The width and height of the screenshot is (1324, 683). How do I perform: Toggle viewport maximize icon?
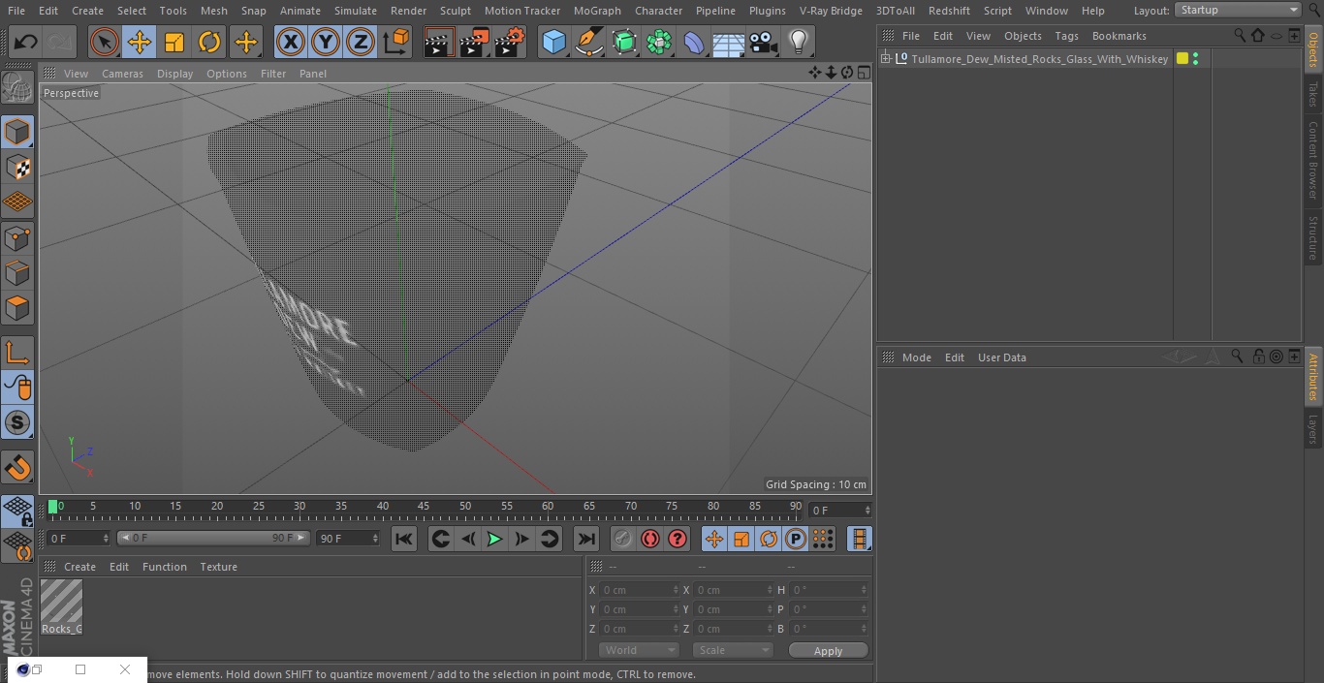(x=864, y=73)
